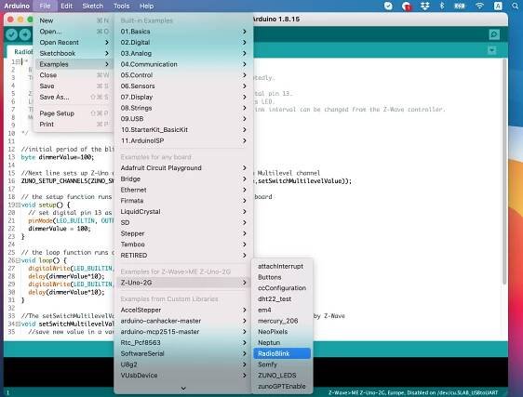This screenshot has width=523, height=397.
Task: Click the Verify checkmark toolbar icon
Action: pos(12,34)
